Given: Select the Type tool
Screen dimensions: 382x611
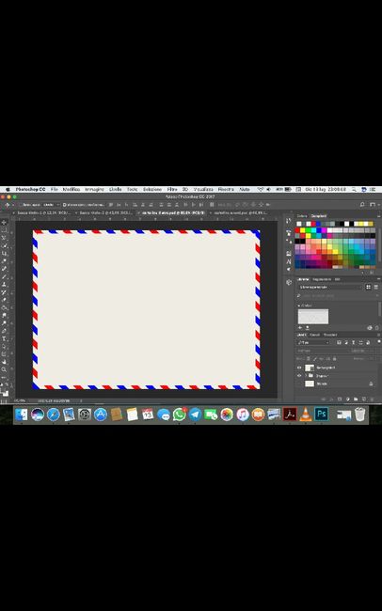Looking at the screenshot, I should click(x=4, y=337).
